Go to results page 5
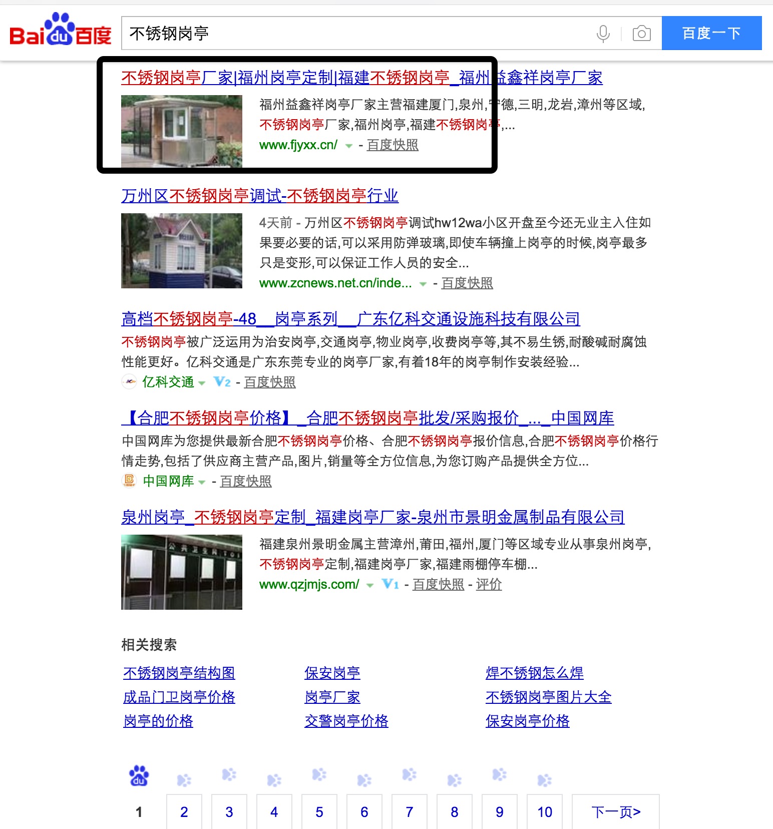This screenshot has width=773, height=829. [x=319, y=811]
